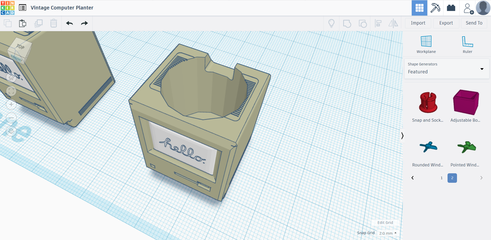Click the Export button

pos(446,23)
